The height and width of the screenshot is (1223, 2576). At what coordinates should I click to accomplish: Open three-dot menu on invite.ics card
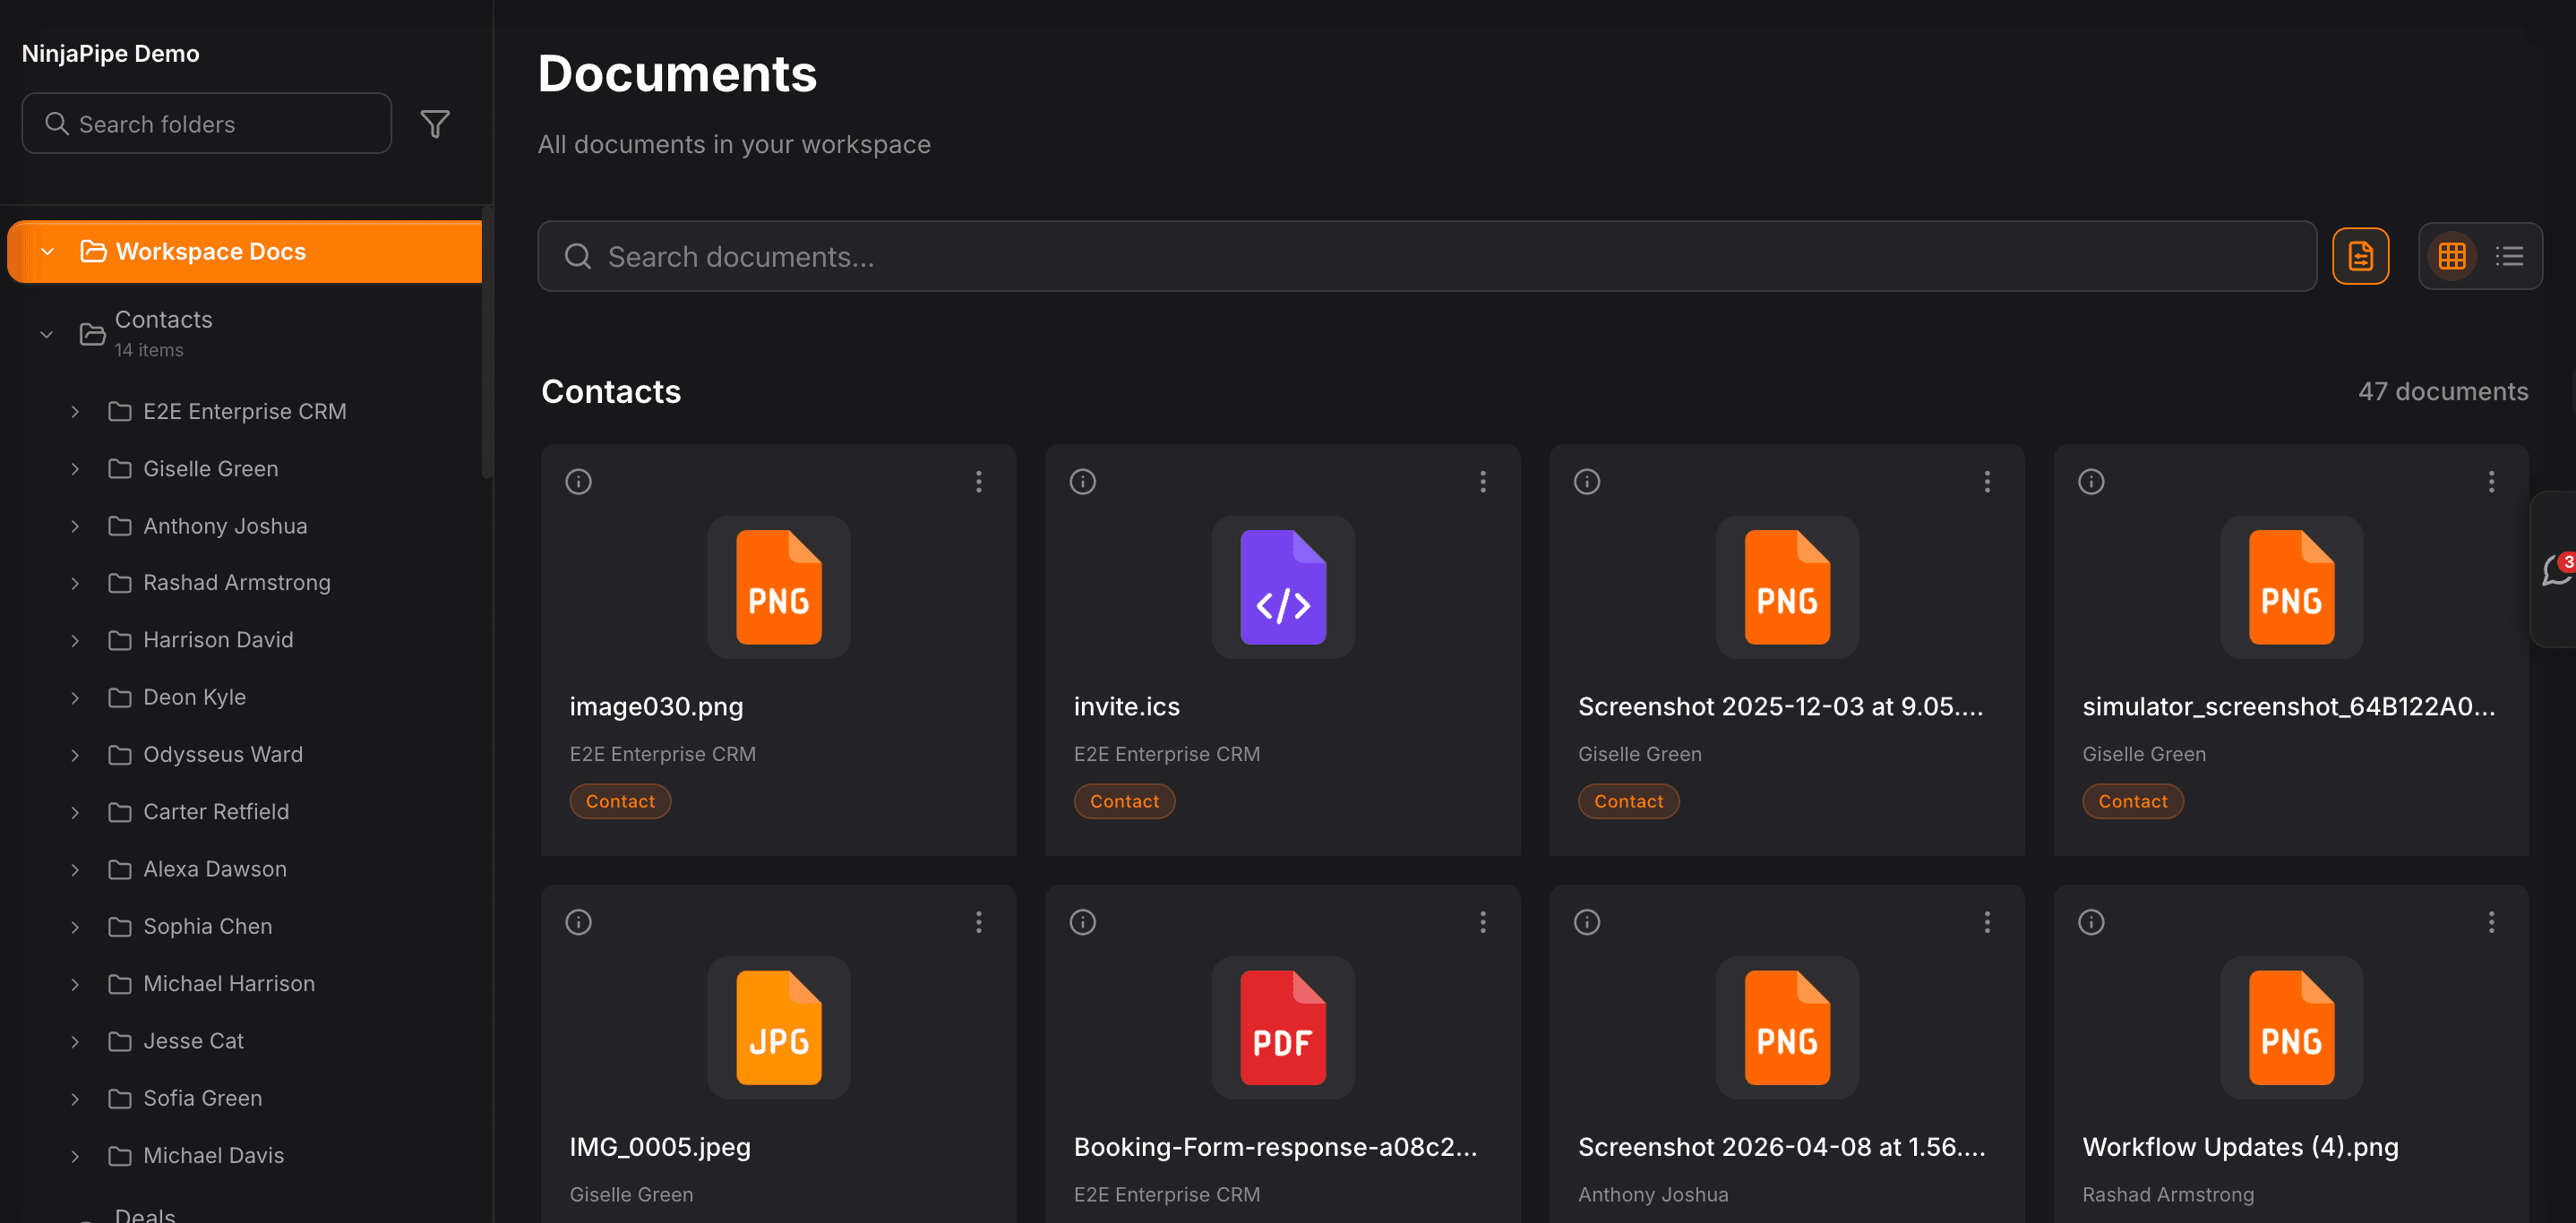pyautogui.click(x=1483, y=482)
